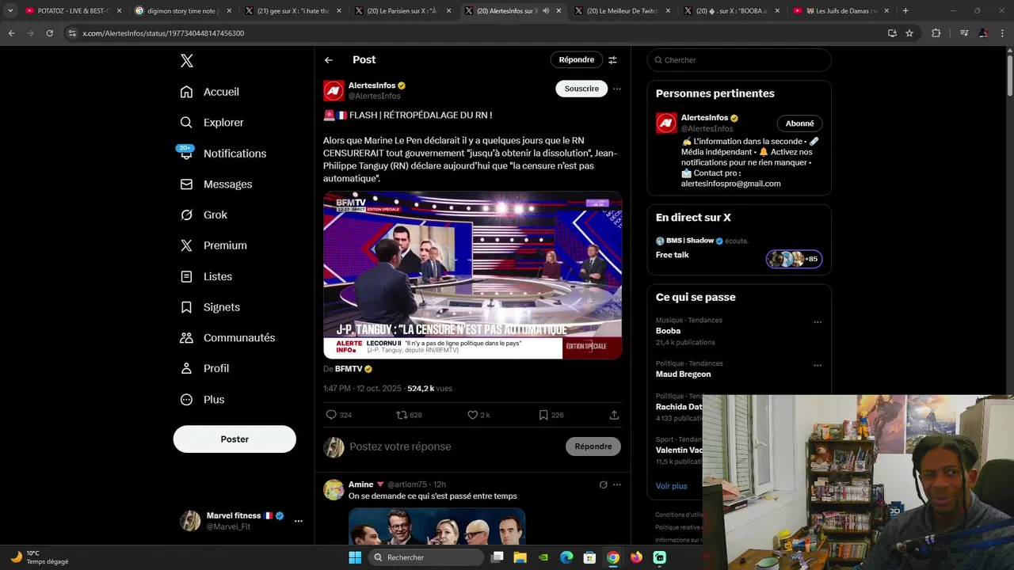Bookmark this page with the star icon
Viewport: 1014px width, 570px height.
[x=909, y=33]
